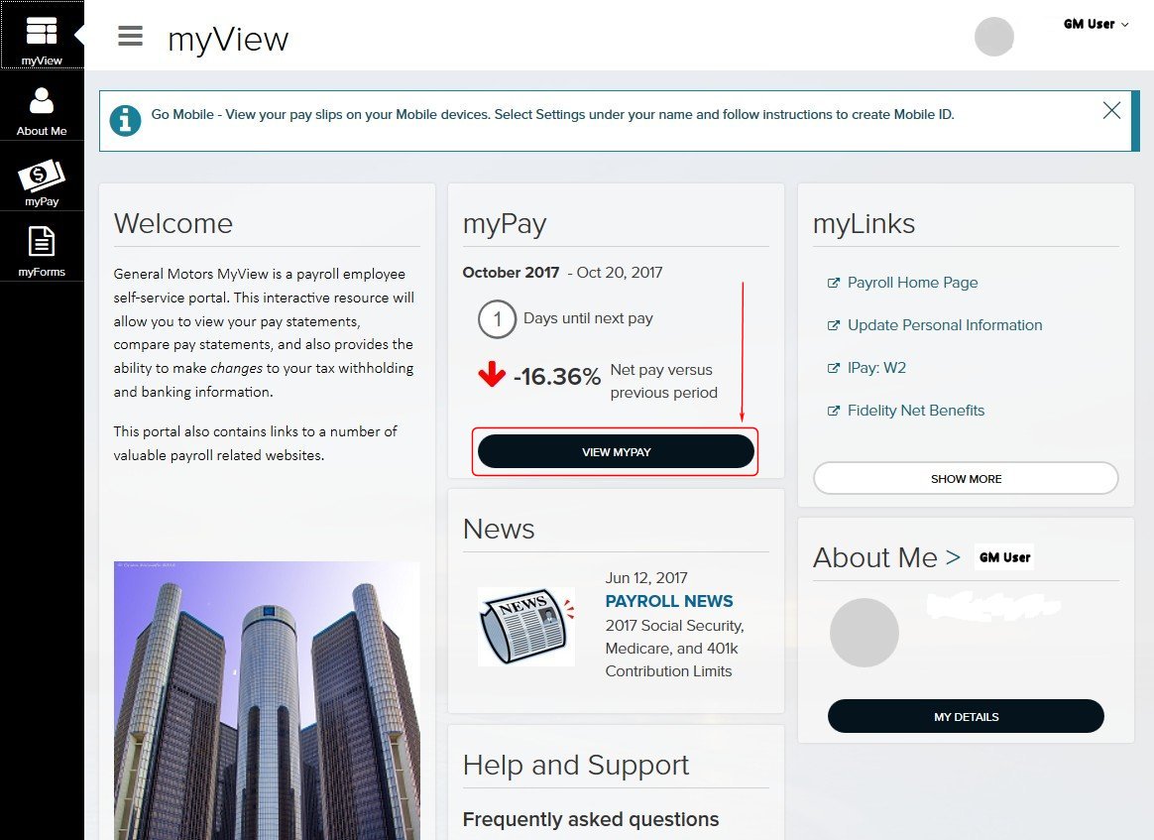Open Payroll Home Page link
This screenshot has width=1154, height=840.
[x=913, y=283]
